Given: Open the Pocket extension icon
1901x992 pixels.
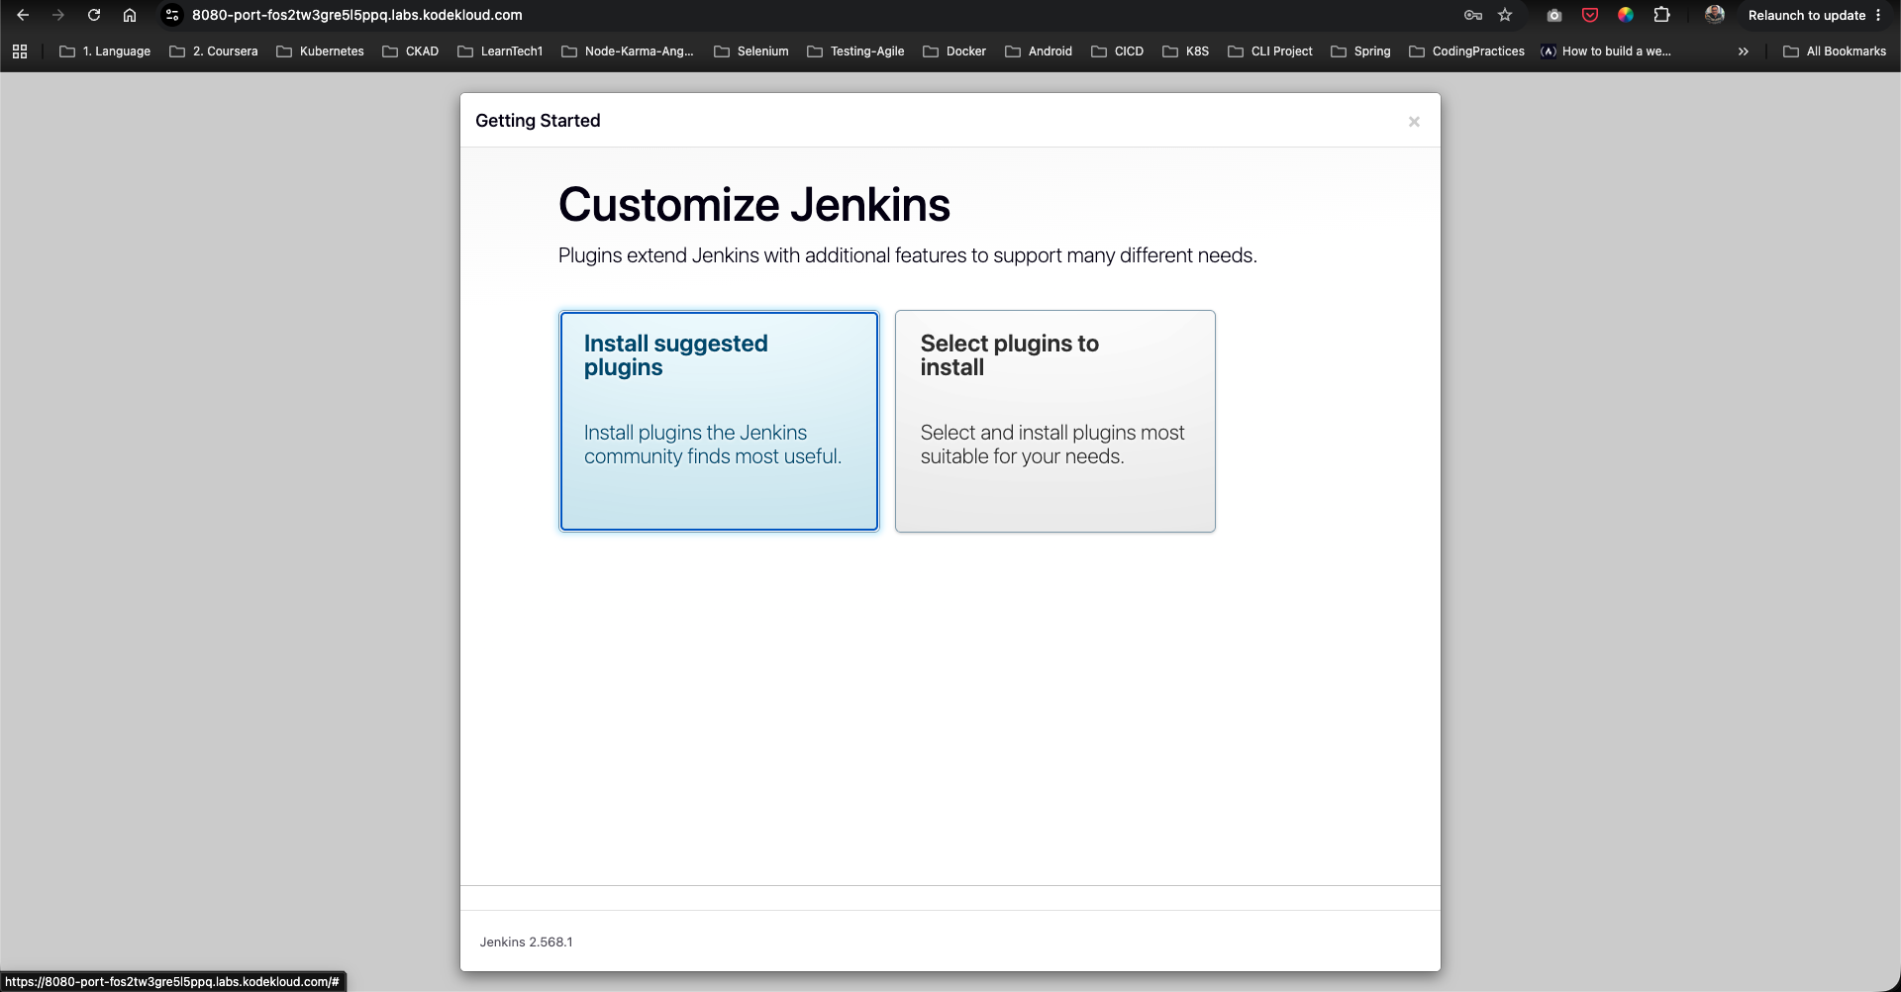Looking at the screenshot, I should (x=1590, y=15).
